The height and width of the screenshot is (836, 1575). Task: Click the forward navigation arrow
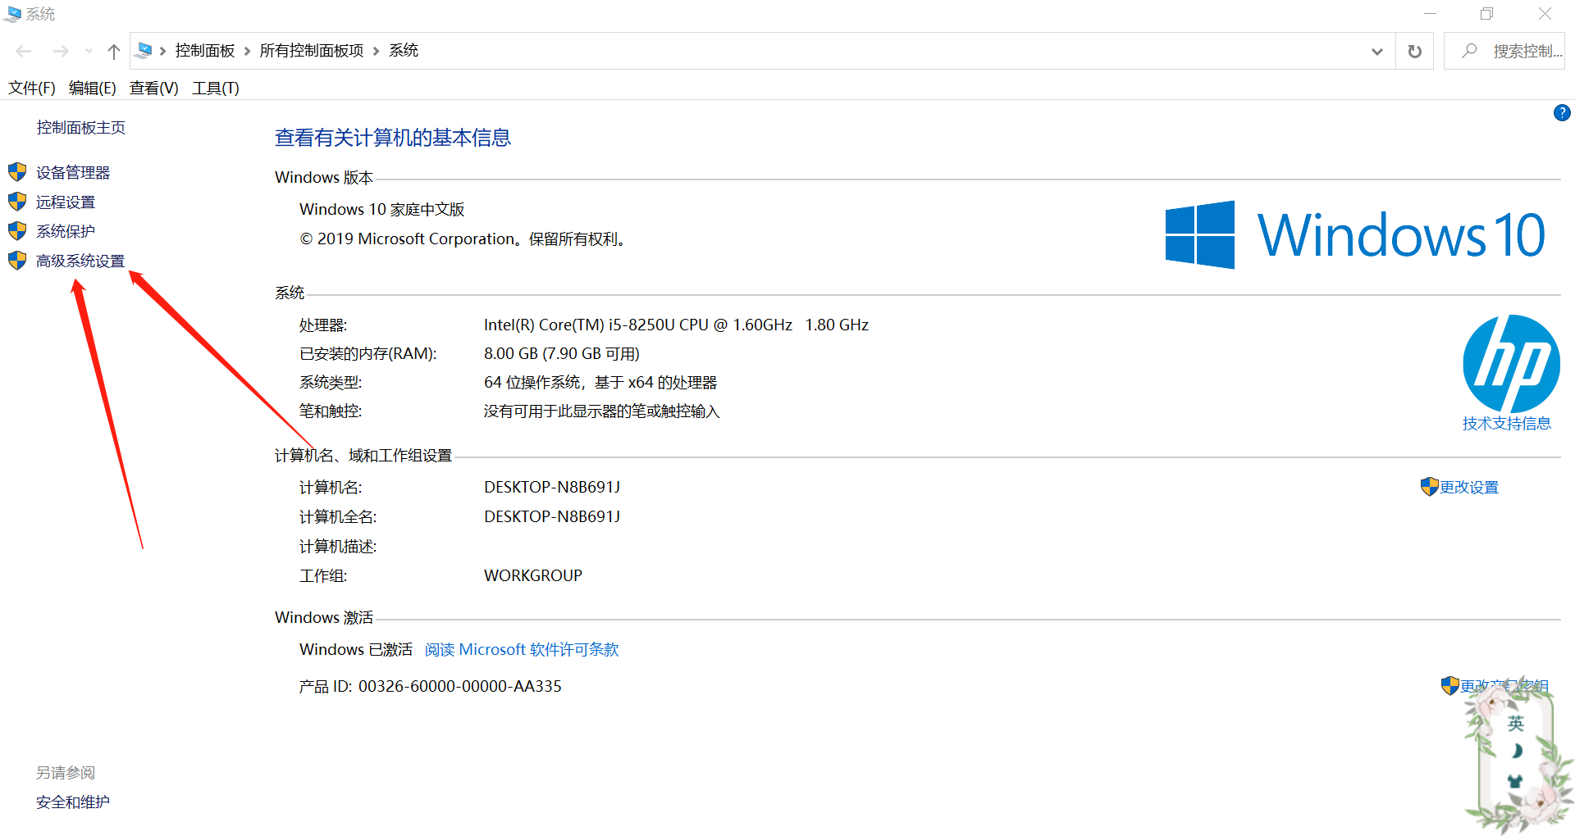(61, 52)
